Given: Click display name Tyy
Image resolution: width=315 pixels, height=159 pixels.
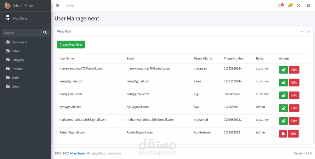Looking at the screenshot, I should (196, 94).
